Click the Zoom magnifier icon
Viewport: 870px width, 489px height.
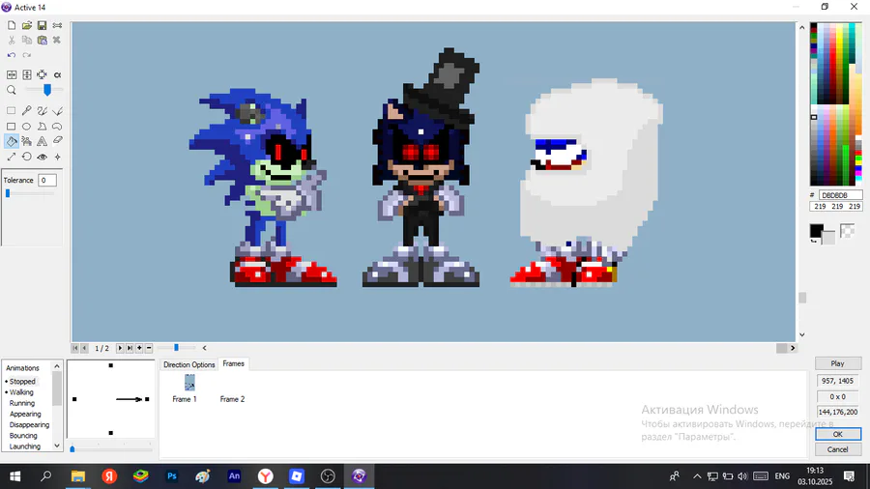[x=12, y=90]
